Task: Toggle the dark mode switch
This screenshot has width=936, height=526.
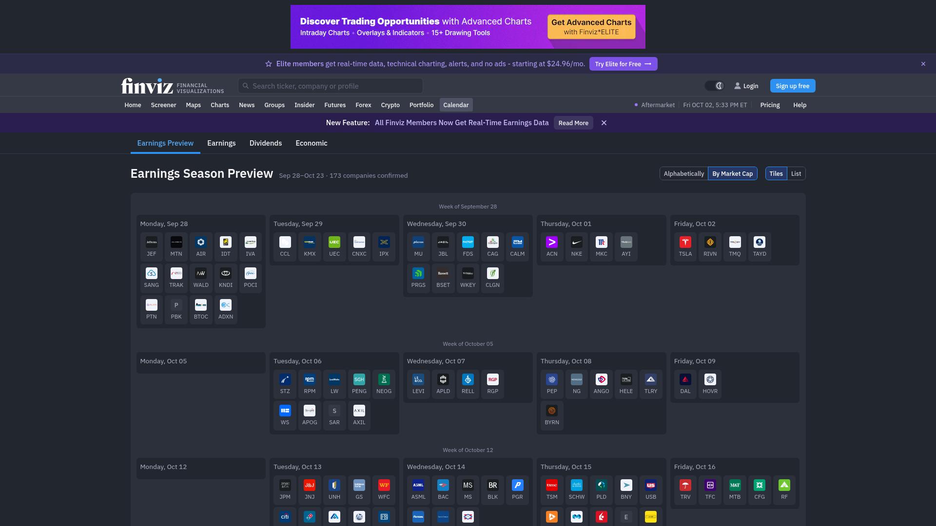Action: (x=715, y=86)
